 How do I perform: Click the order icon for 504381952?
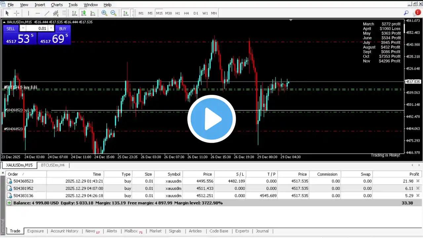9,188
